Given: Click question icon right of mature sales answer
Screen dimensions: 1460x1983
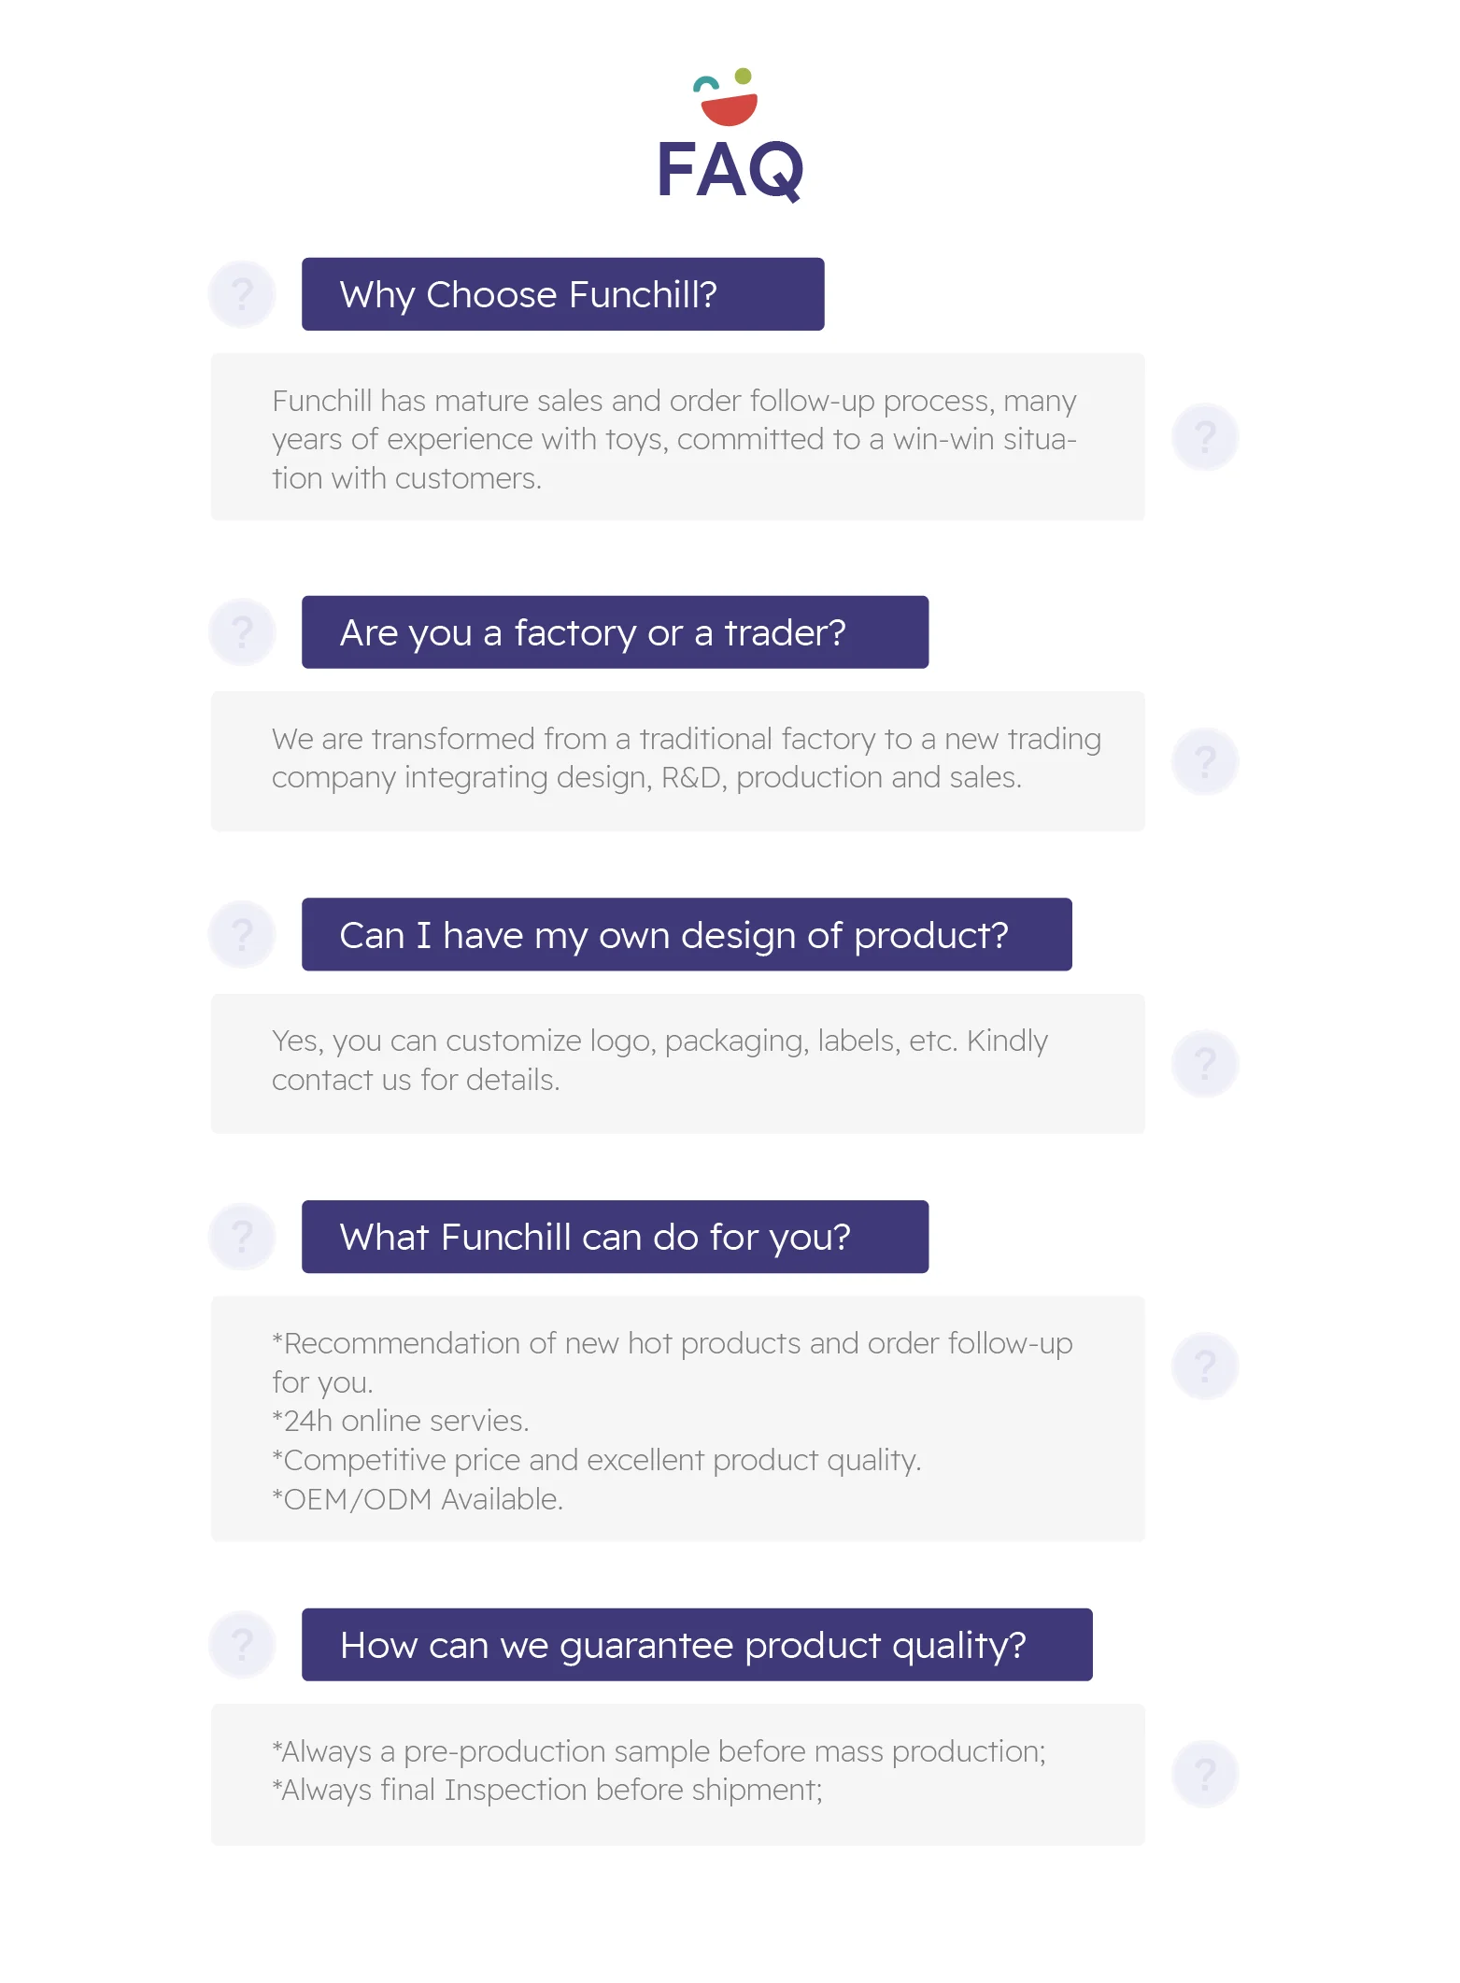Looking at the screenshot, I should 1205,436.
